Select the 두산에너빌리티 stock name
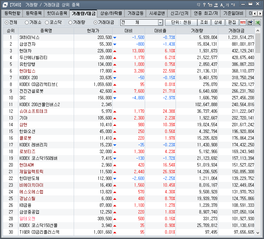Screen dimensions: 264x239 pyautogui.click(x=34, y=58)
